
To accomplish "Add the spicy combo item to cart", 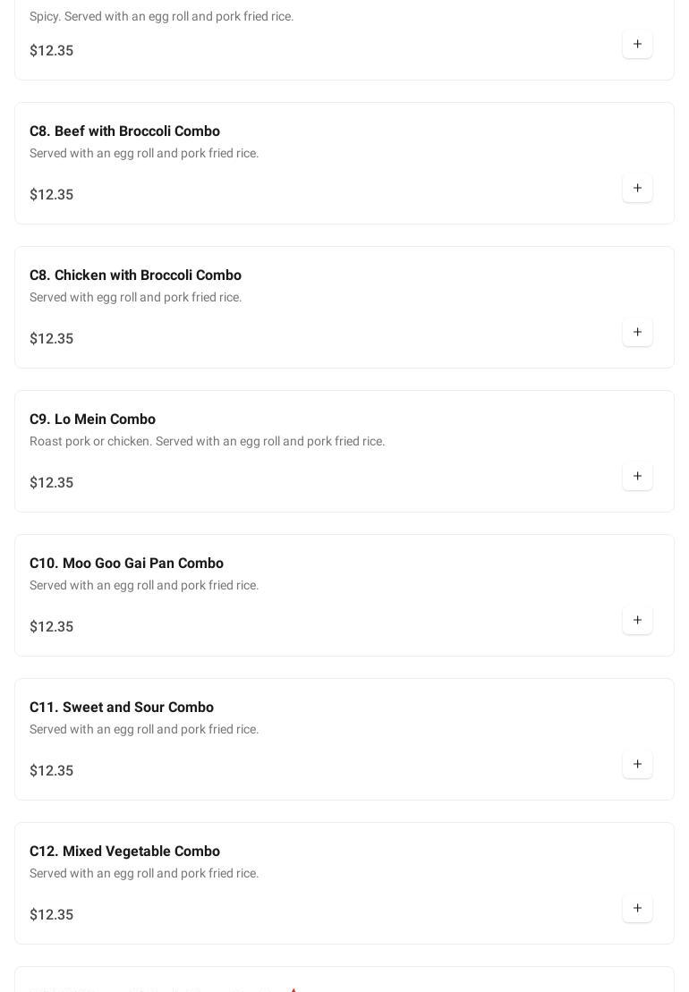I will click(637, 45).
